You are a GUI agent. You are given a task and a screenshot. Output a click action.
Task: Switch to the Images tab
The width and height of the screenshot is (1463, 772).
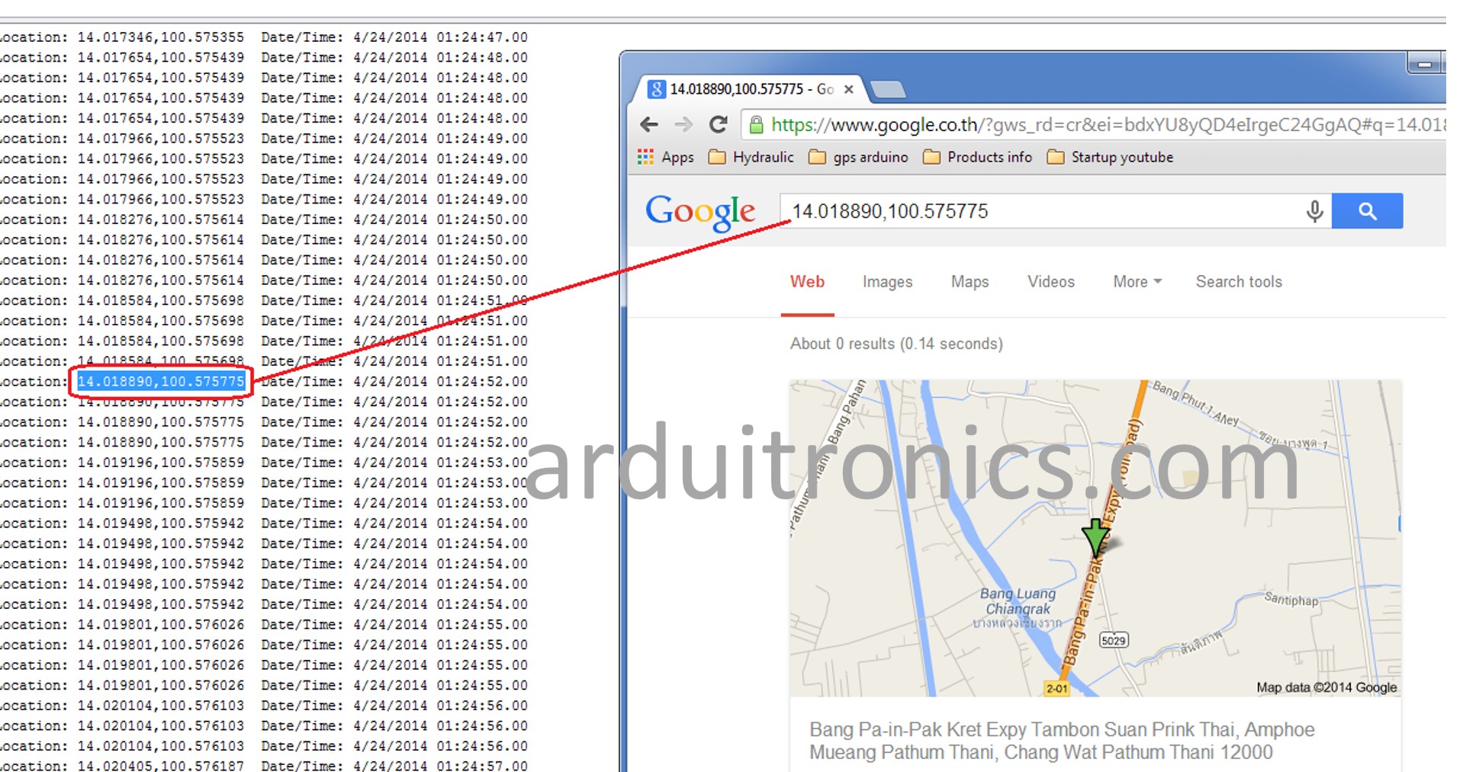(887, 282)
